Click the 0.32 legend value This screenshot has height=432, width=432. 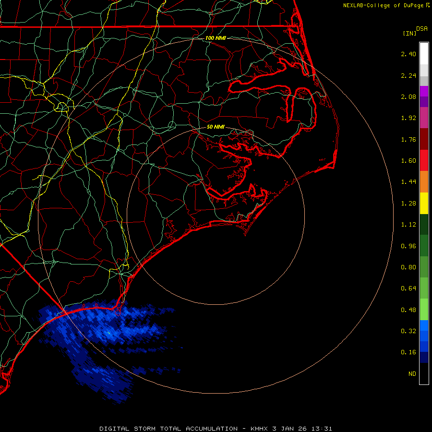pos(408,331)
